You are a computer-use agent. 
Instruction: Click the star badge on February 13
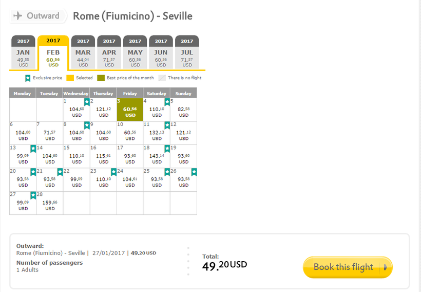[x=33, y=149]
